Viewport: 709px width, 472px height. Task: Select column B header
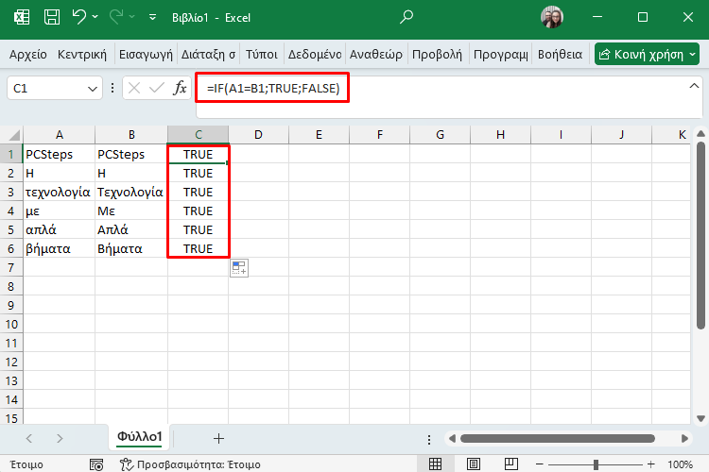(x=131, y=135)
